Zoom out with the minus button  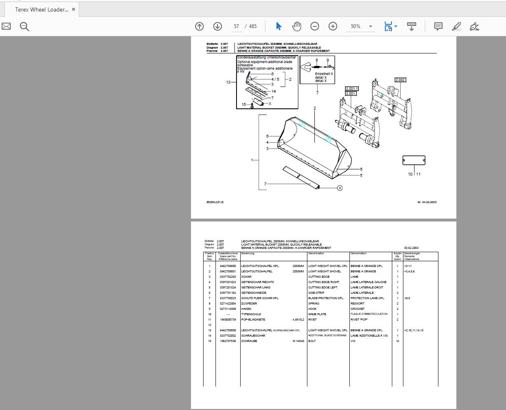pyautogui.click(x=314, y=26)
